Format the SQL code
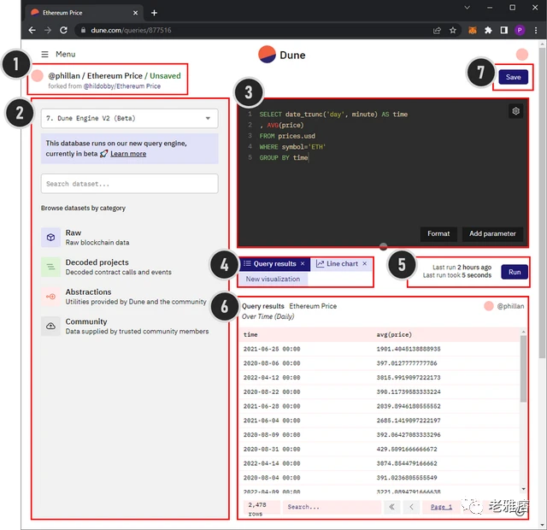Image resolution: width=547 pixels, height=530 pixels. tap(438, 233)
